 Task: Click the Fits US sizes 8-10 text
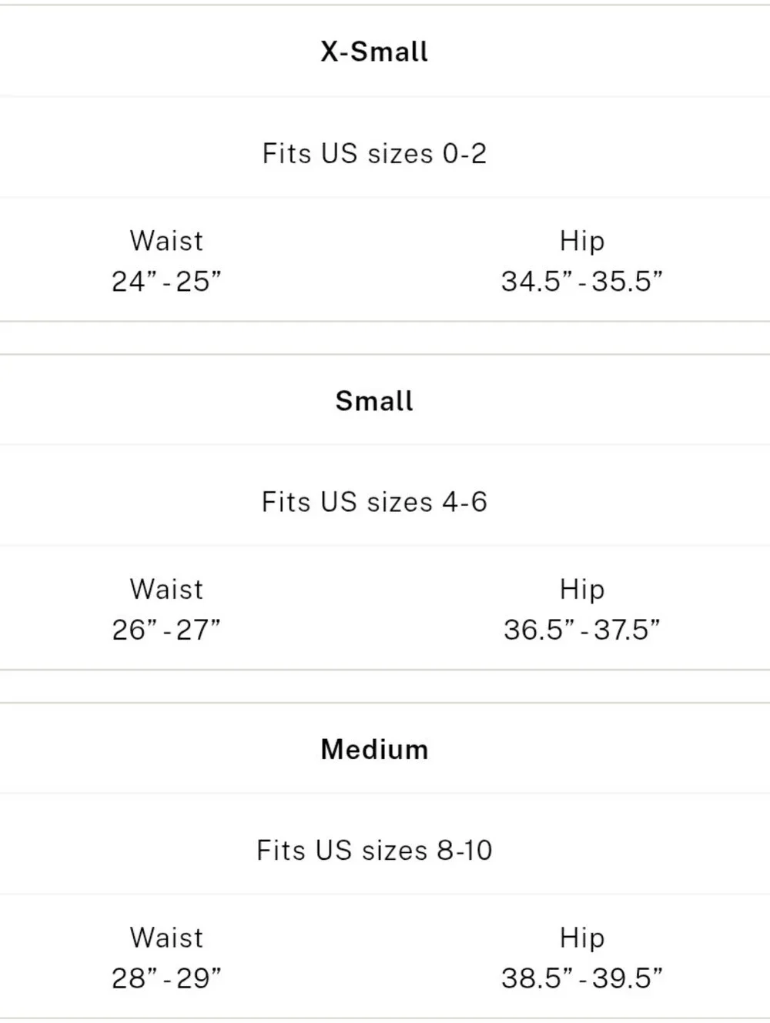click(x=374, y=850)
